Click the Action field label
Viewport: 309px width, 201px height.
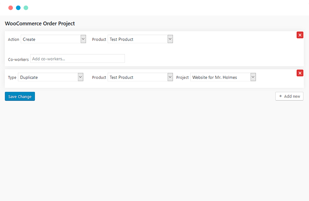[x=14, y=39]
